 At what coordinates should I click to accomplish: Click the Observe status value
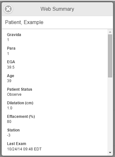click(14, 94)
